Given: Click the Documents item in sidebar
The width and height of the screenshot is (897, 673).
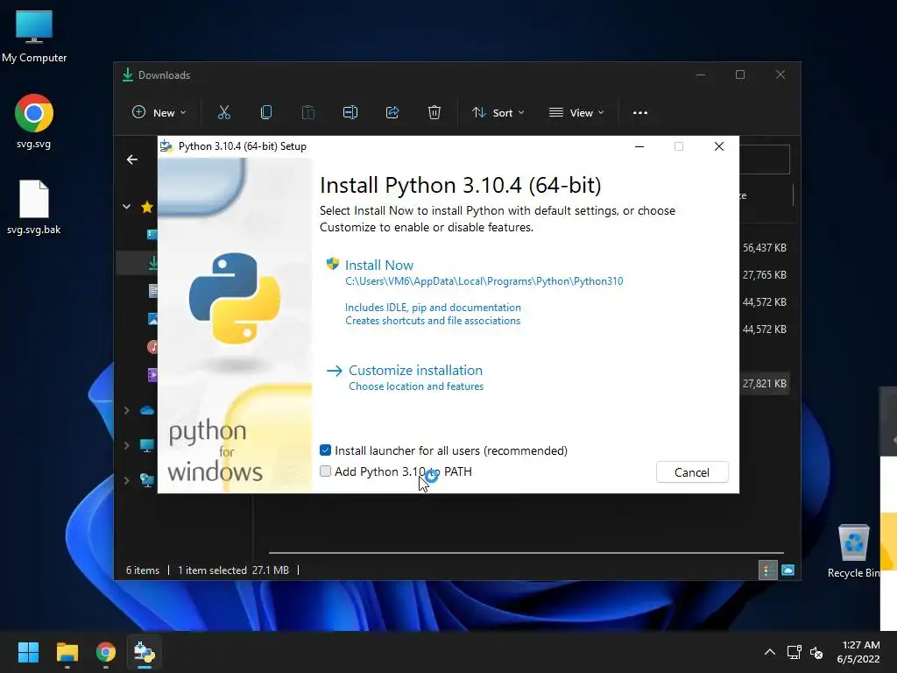Looking at the screenshot, I should (152, 291).
